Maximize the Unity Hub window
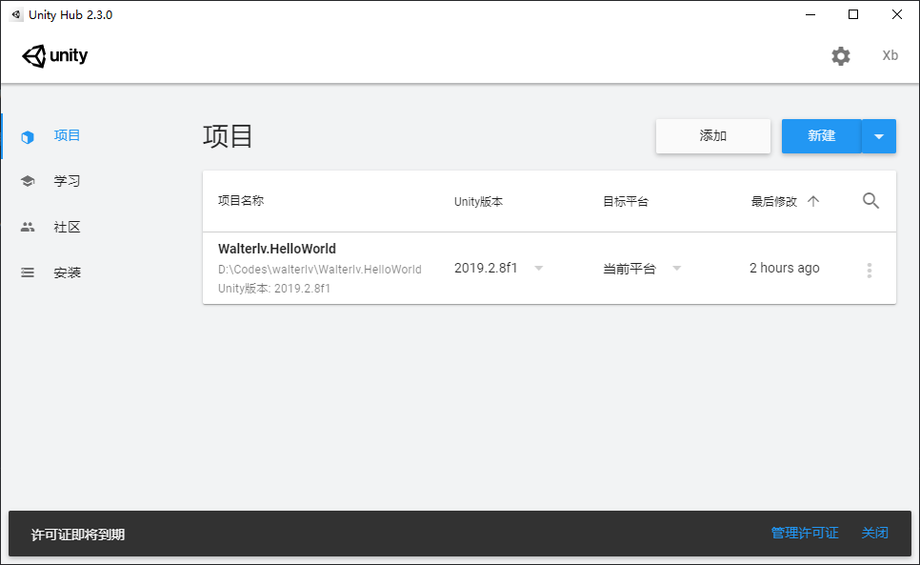The image size is (920, 565). pos(853,14)
